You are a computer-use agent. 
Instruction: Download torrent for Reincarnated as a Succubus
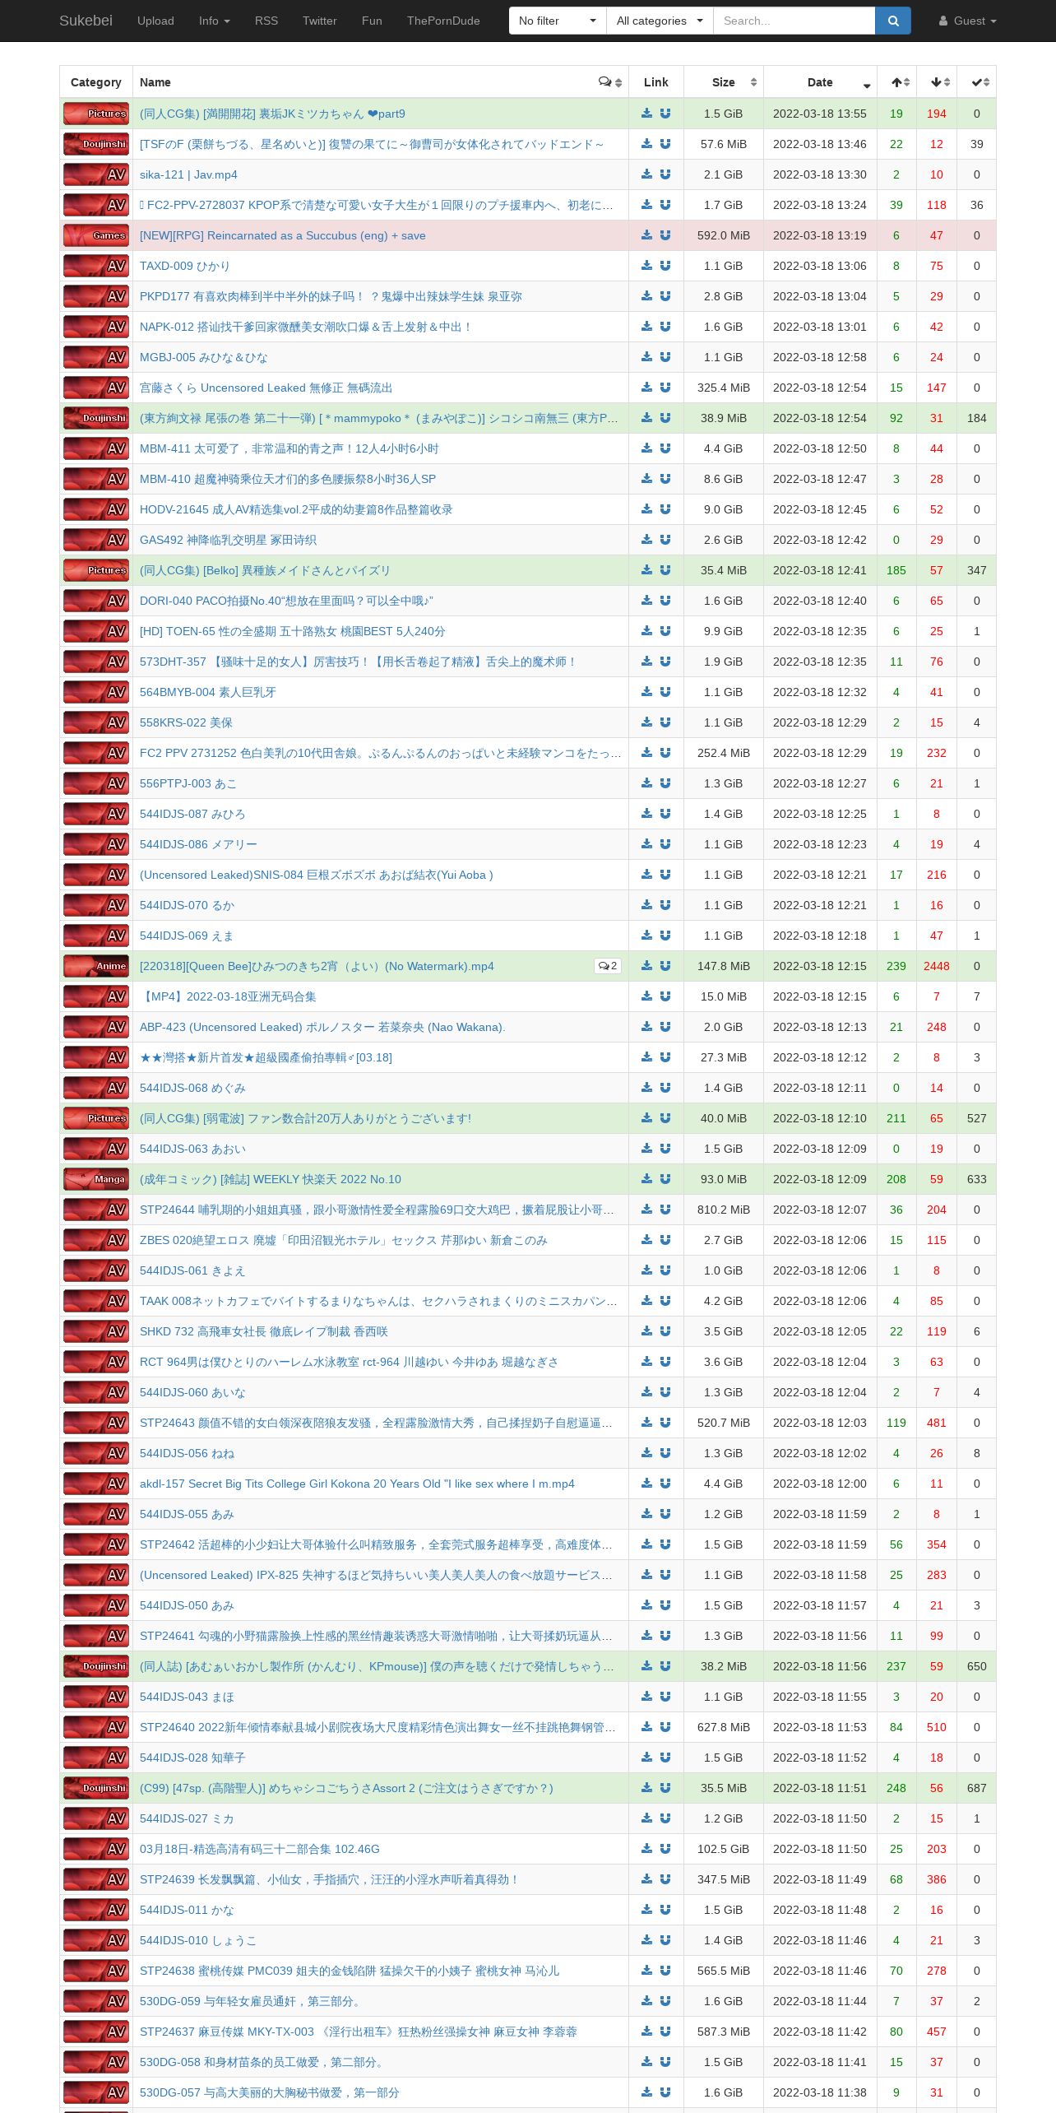pos(647,235)
